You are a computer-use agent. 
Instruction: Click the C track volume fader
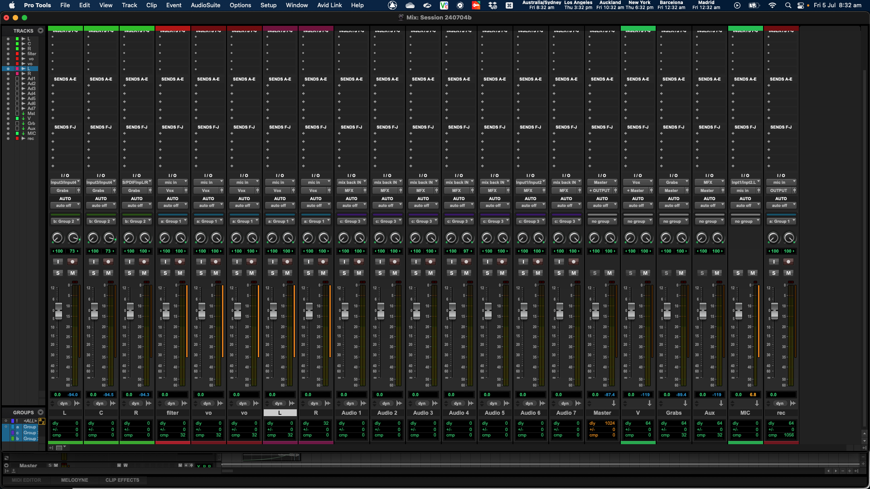[x=94, y=311]
